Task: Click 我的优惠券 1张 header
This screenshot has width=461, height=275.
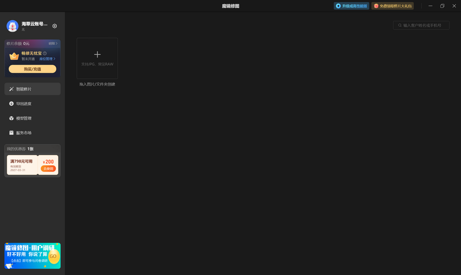Action: coord(20,149)
